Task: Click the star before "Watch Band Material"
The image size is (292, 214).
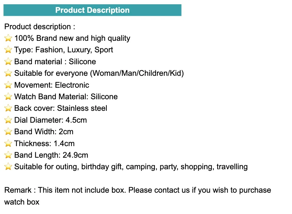Action: pos(8,97)
